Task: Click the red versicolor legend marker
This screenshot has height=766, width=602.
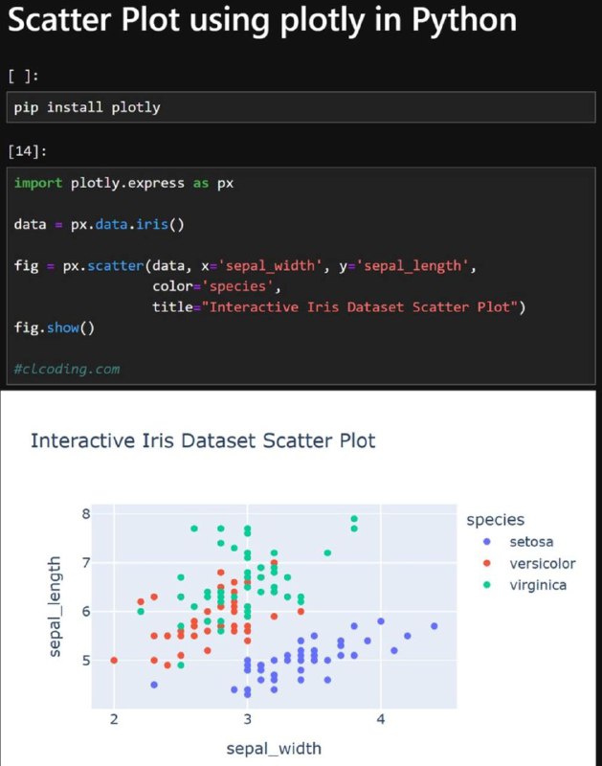Action: (486, 563)
